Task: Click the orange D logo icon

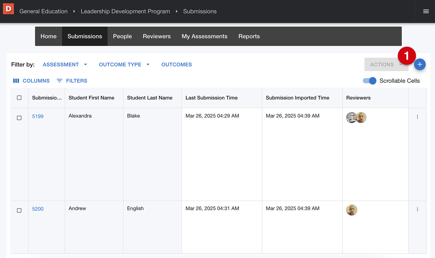Action: [x=8, y=8]
